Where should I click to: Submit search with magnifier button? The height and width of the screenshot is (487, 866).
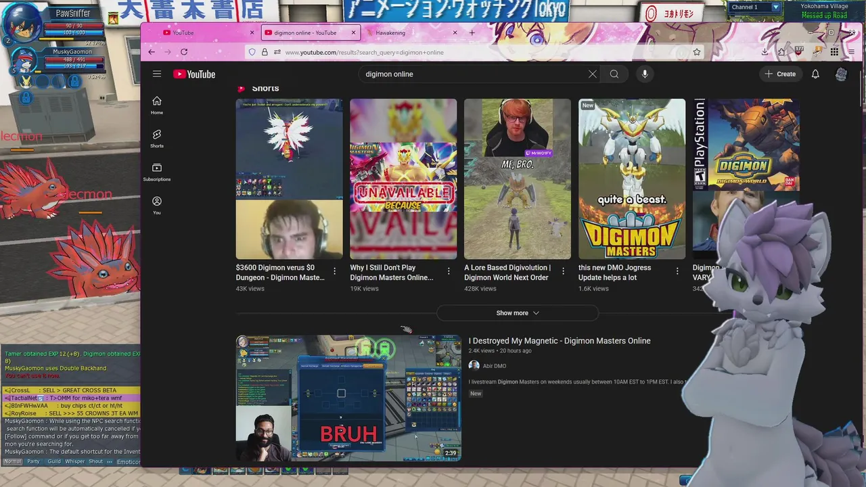[x=614, y=74]
